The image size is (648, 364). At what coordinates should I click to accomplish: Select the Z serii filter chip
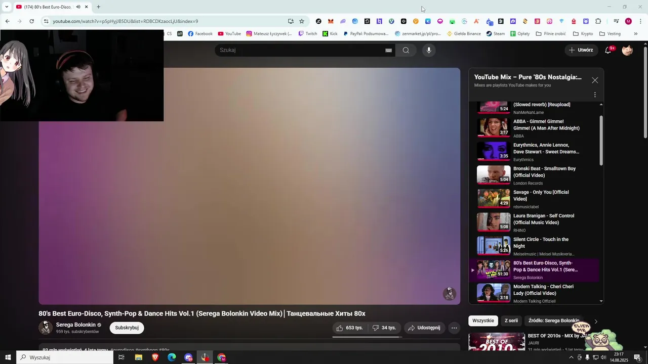click(511, 321)
